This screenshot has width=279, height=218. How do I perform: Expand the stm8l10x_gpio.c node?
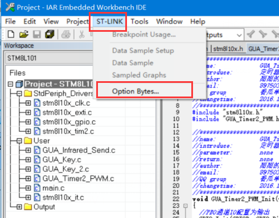pyautogui.click(x=28, y=122)
